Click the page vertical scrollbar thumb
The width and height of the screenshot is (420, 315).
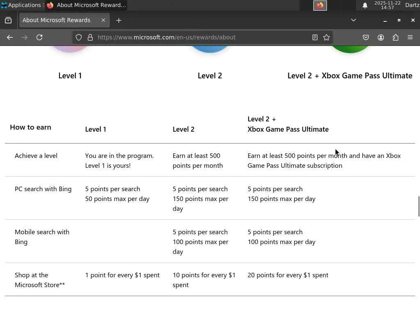click(x=419, y=206)
